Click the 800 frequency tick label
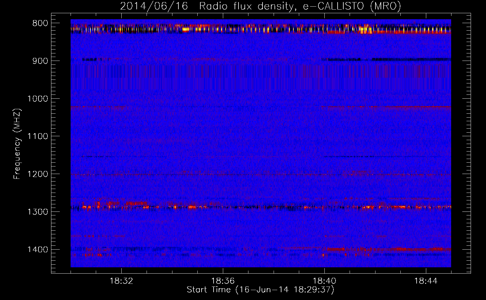Screen dimensions: 486x300 click(40, 23)
